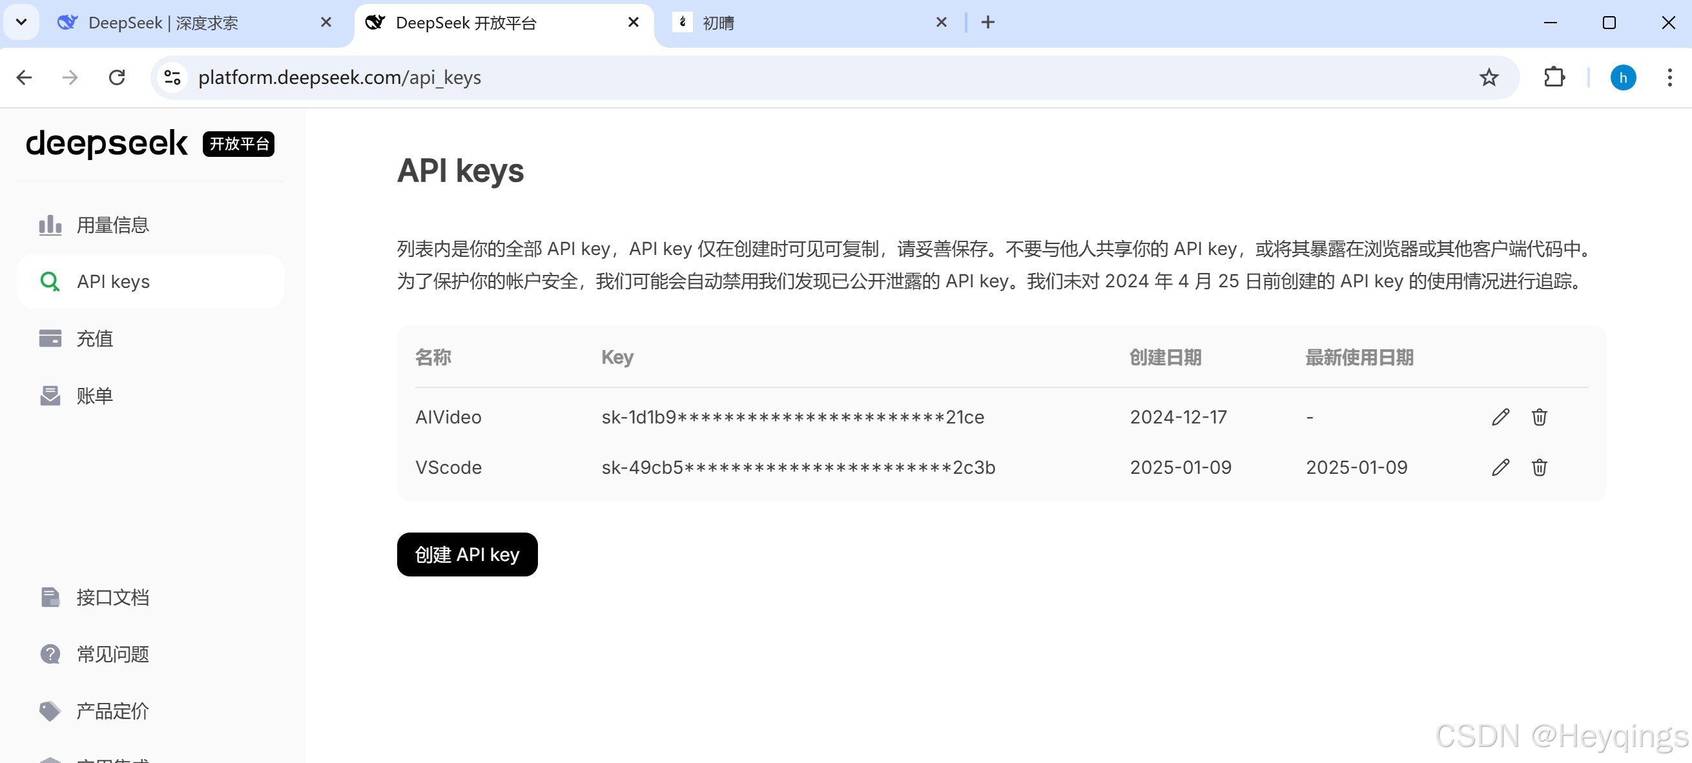Image resolution: width=1692 pixels, height=763 pixels.
Task: Click 名称 column header
Action: [x=433, y=357]
